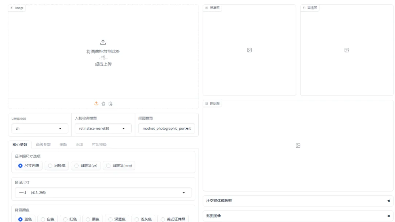Click the paste image from clipboard icon

point(110,104)
